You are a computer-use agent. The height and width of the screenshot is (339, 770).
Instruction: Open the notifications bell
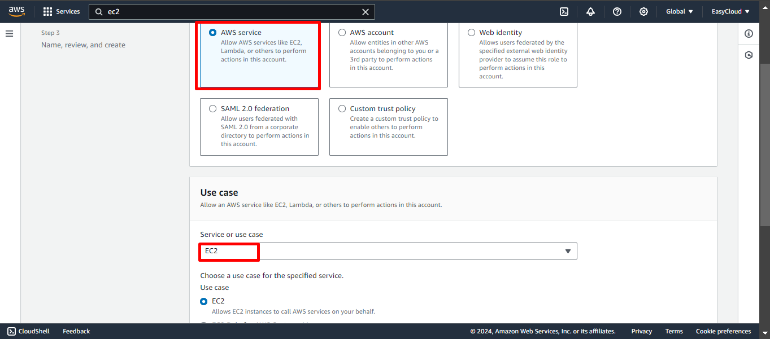[x=590, y=11]
